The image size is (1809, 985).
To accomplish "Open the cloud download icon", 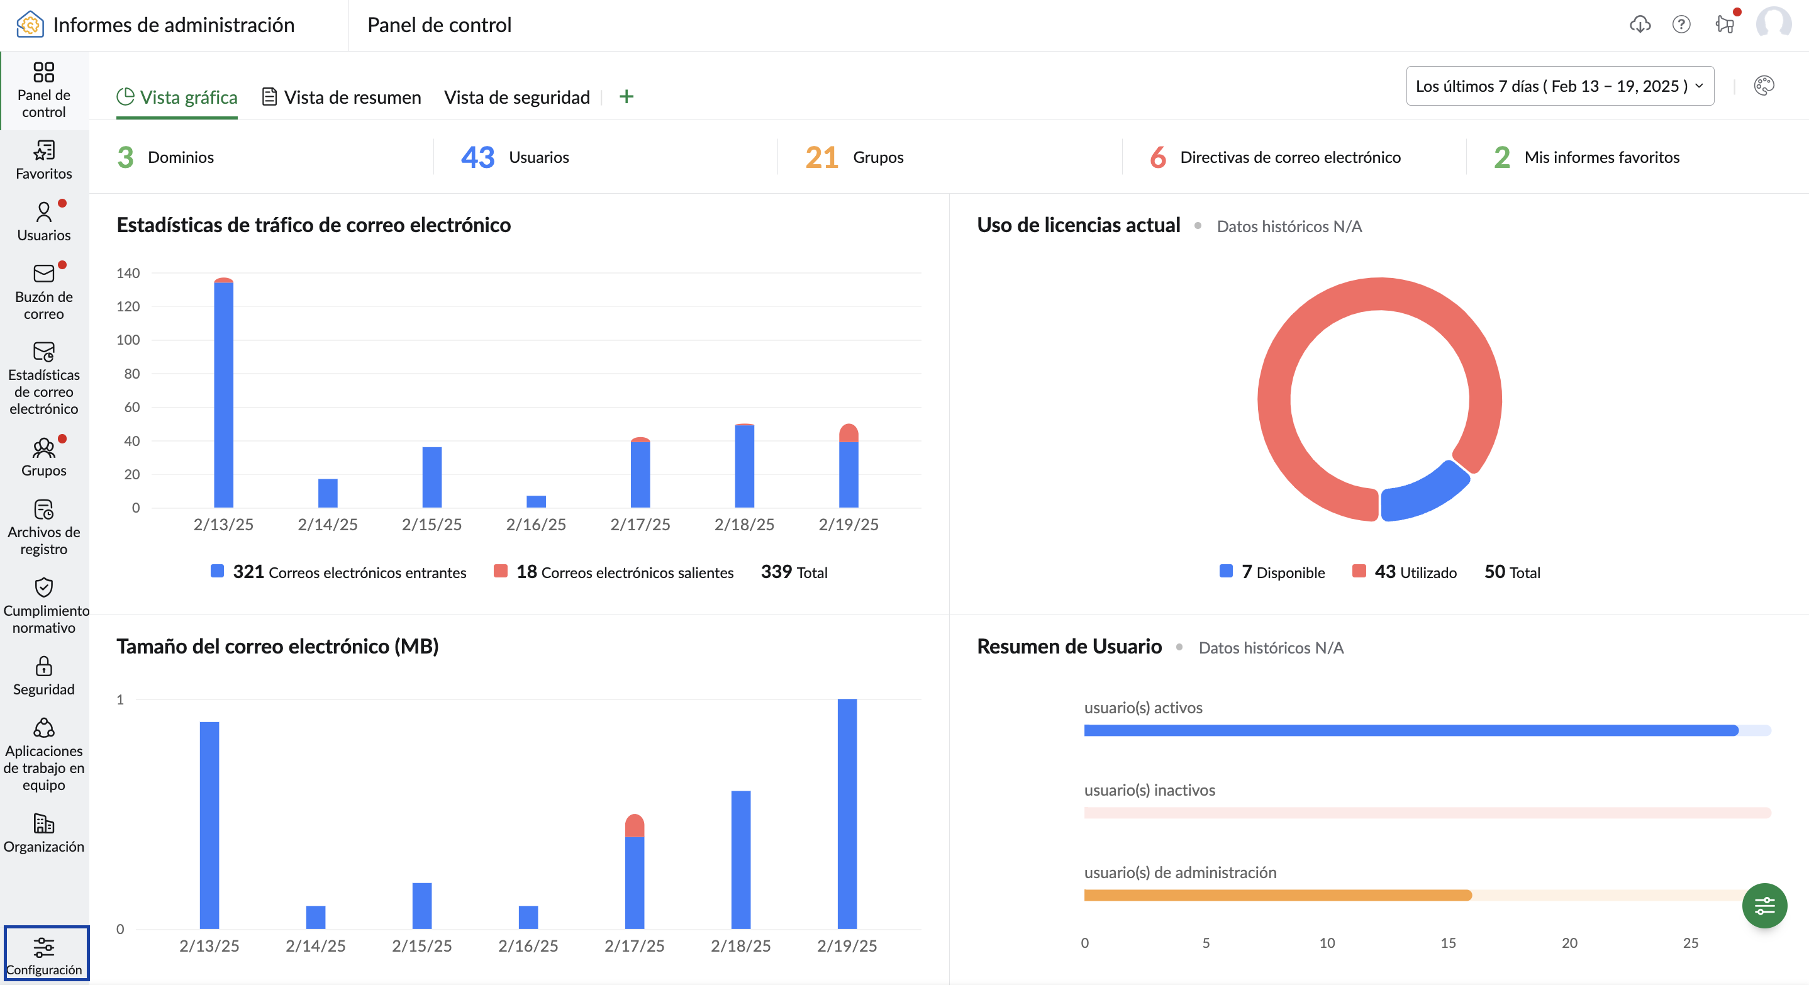I will click(x=1640, y=25).
